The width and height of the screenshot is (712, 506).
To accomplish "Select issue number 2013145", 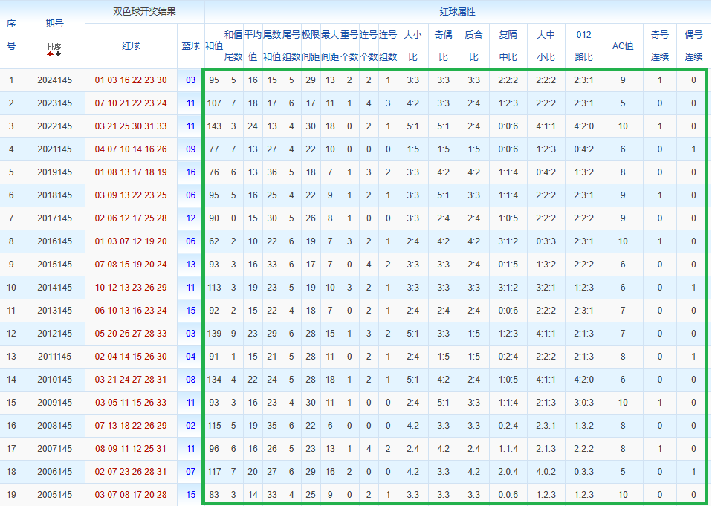I will 54,311.
